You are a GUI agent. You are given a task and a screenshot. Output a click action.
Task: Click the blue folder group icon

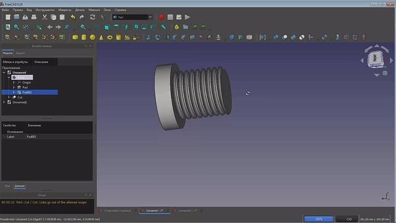tap(186, 27)
